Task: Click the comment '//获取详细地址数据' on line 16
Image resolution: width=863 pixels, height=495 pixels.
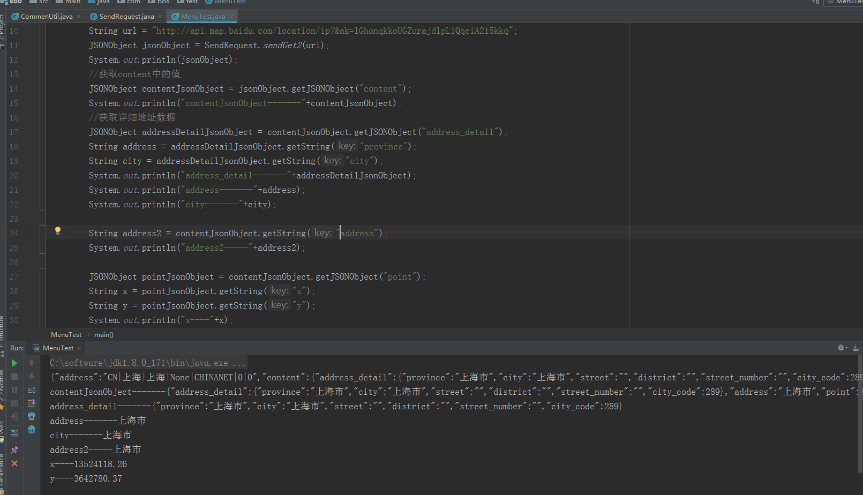Action: (132, 118)
